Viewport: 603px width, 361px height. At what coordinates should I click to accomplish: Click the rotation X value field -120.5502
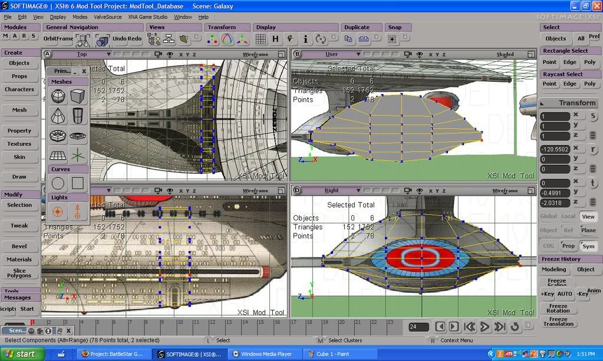point(555,149)
